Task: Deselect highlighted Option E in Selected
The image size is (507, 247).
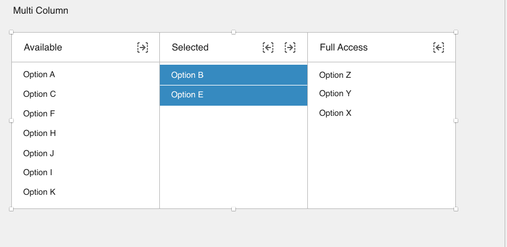Action: [x=234, y=96]
